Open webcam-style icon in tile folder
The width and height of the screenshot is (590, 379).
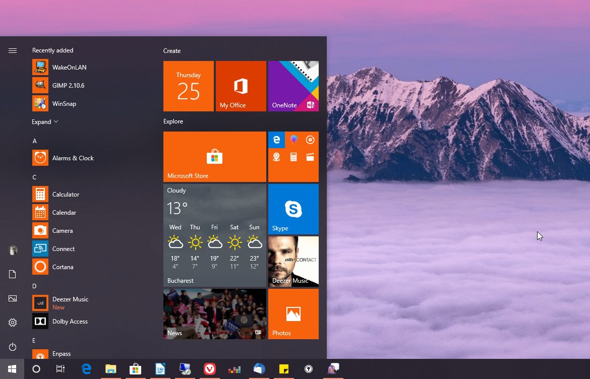pyautogui.click(x=276, y=157)
